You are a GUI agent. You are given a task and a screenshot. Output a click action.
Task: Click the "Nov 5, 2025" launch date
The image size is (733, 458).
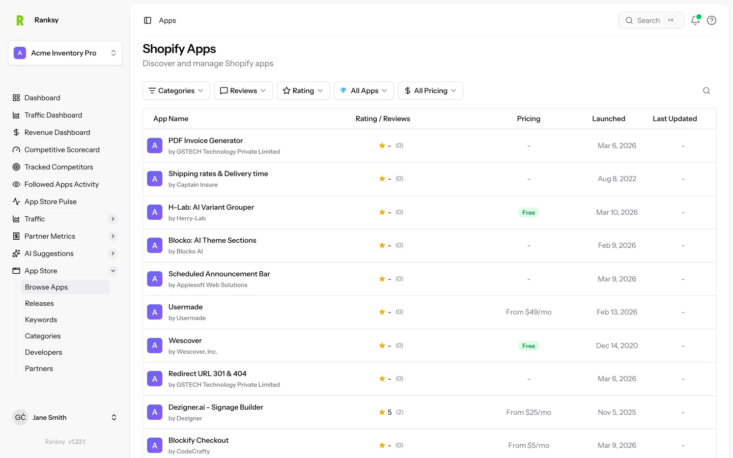click(617, 412)
